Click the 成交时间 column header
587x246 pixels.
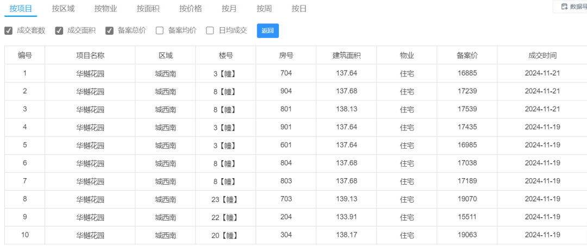[x=542, y=55]
